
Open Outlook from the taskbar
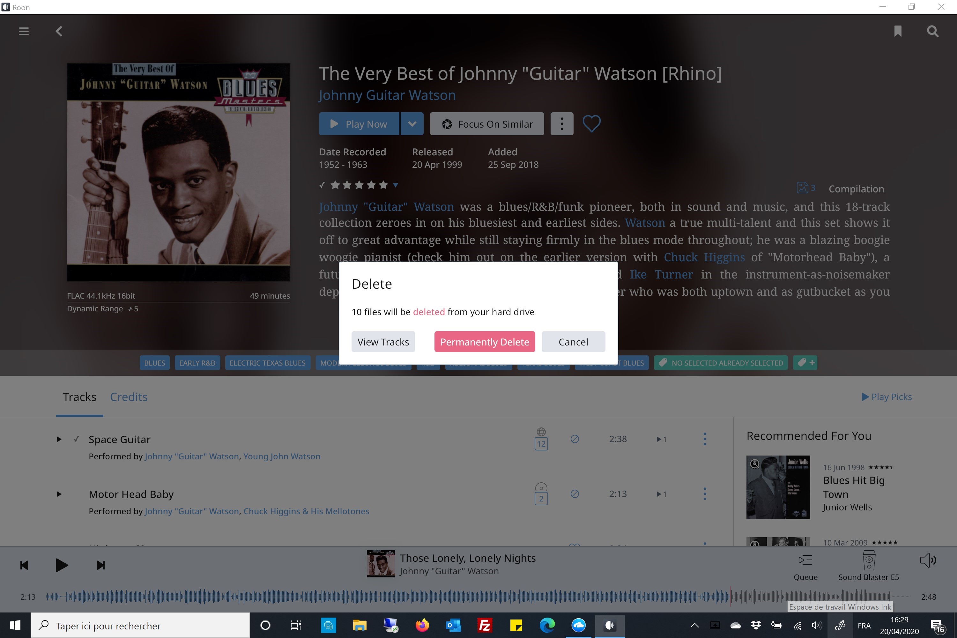(453, 625)
